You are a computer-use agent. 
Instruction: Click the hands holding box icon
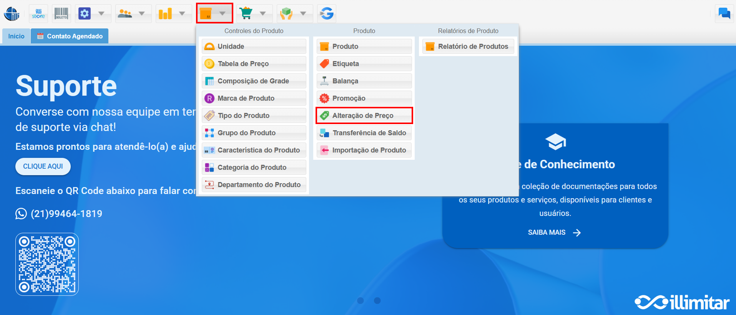pyautogui.click(x=286, y=14)
